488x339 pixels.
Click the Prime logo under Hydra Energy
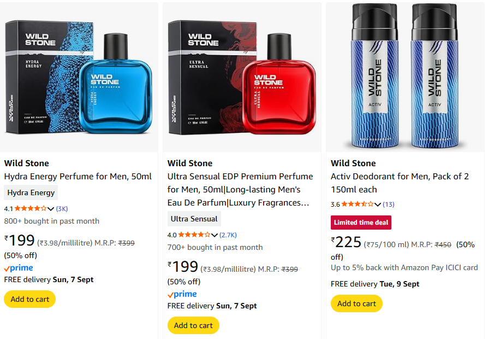click(19, 268)
